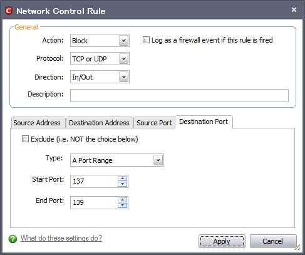The height and width of the screenshot is (255, 305).
Task: Increase Start Port with up arrow
Action: click(x=123, y=179)
